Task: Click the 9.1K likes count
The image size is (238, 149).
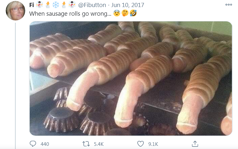Action: tap(153, 144)
